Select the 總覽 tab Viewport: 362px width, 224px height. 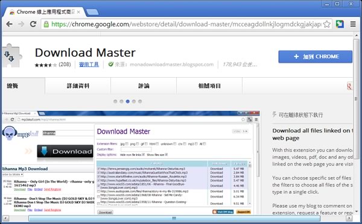[24, 86]
